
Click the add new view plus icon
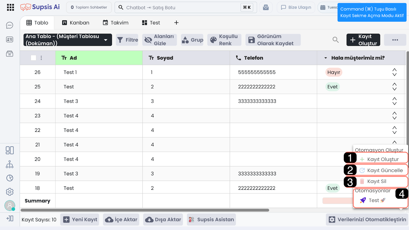point(176,23)
